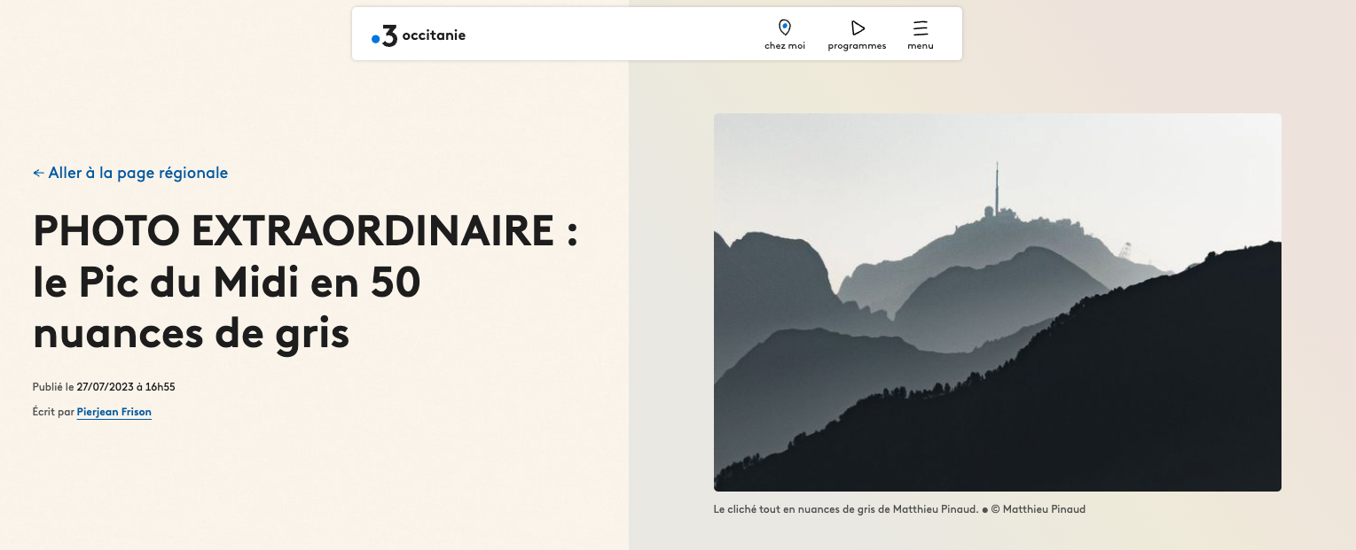Click the blue dot in the France 3 logo
The height and width of the screenshot is (550, 1356).
[375, 39]
